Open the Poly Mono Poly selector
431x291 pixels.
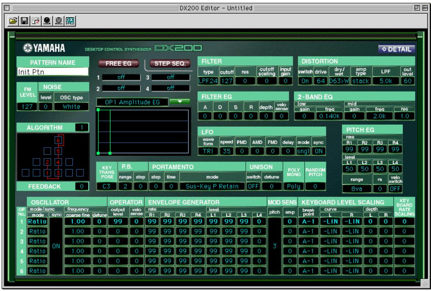tap(294, 186)
